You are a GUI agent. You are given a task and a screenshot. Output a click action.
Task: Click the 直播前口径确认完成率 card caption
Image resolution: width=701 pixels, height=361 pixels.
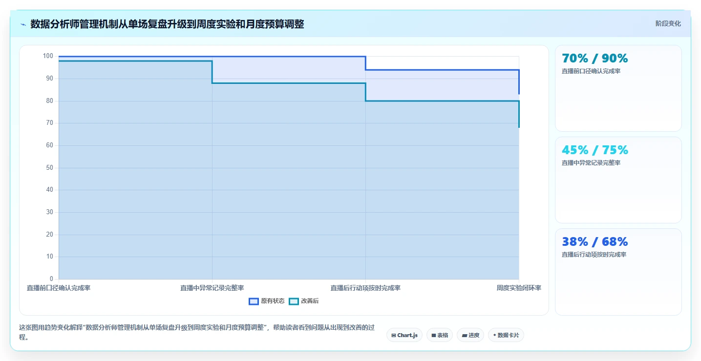pyautogui.click(x=591, y=71)
